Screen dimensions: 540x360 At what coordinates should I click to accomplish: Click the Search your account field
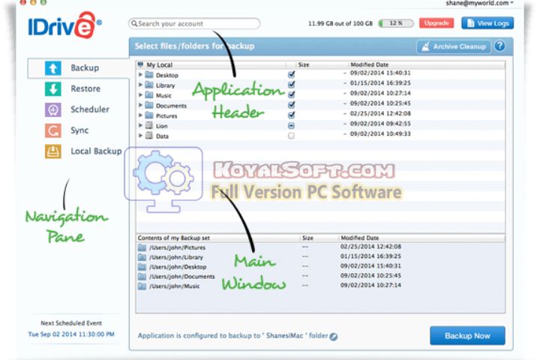tap(194, 23)
